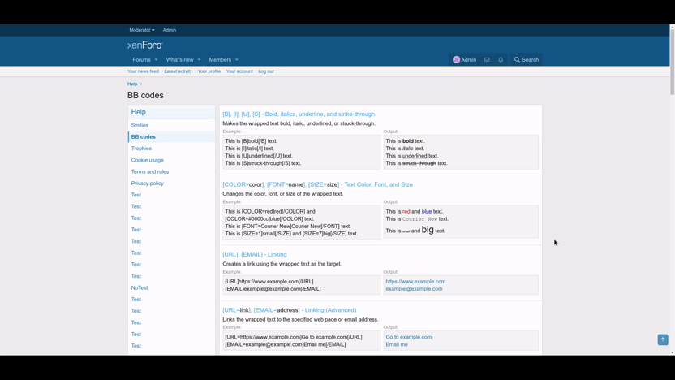The width and height of the screenshot is (675, 380).
Task: Open the Moderator dropdown menu
Action: (x=142, y=30)
